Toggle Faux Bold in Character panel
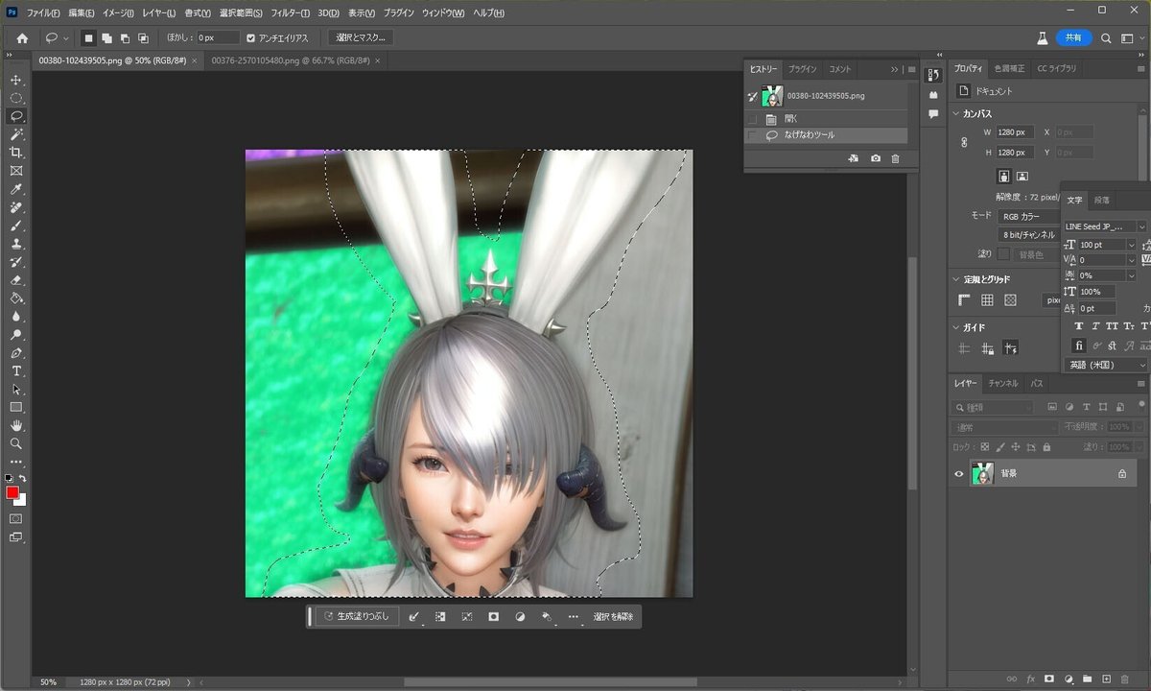The height and width of the screenshot is (691, 1151). point(1079,326)
